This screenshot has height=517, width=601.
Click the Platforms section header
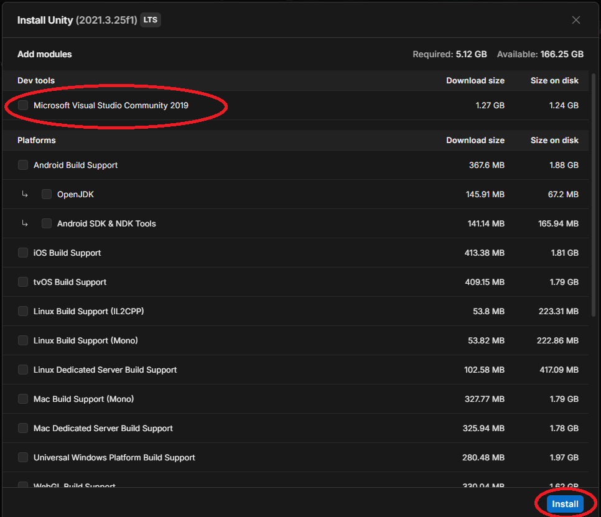[37, 140]
